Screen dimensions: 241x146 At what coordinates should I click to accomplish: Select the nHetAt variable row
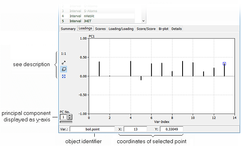(98, 16)
